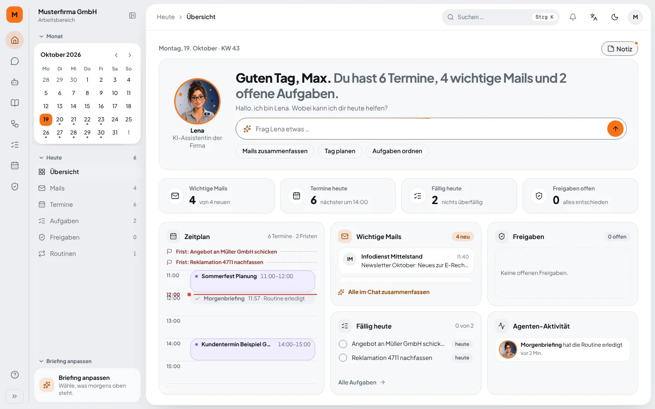Open Mails in the sidebar
Screen dimensions: 655x409
coord(87,188)
